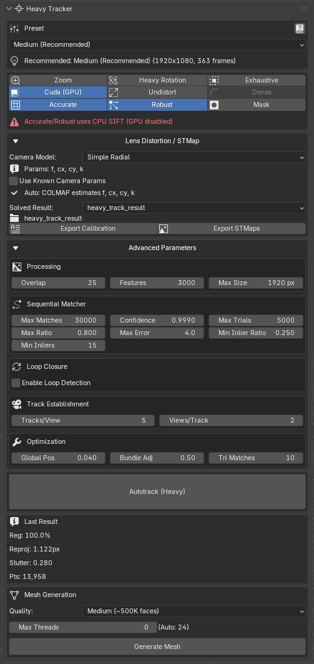Click the Max Threads field
The width and height of the screenshot is (314, 664).
point(83,627)
